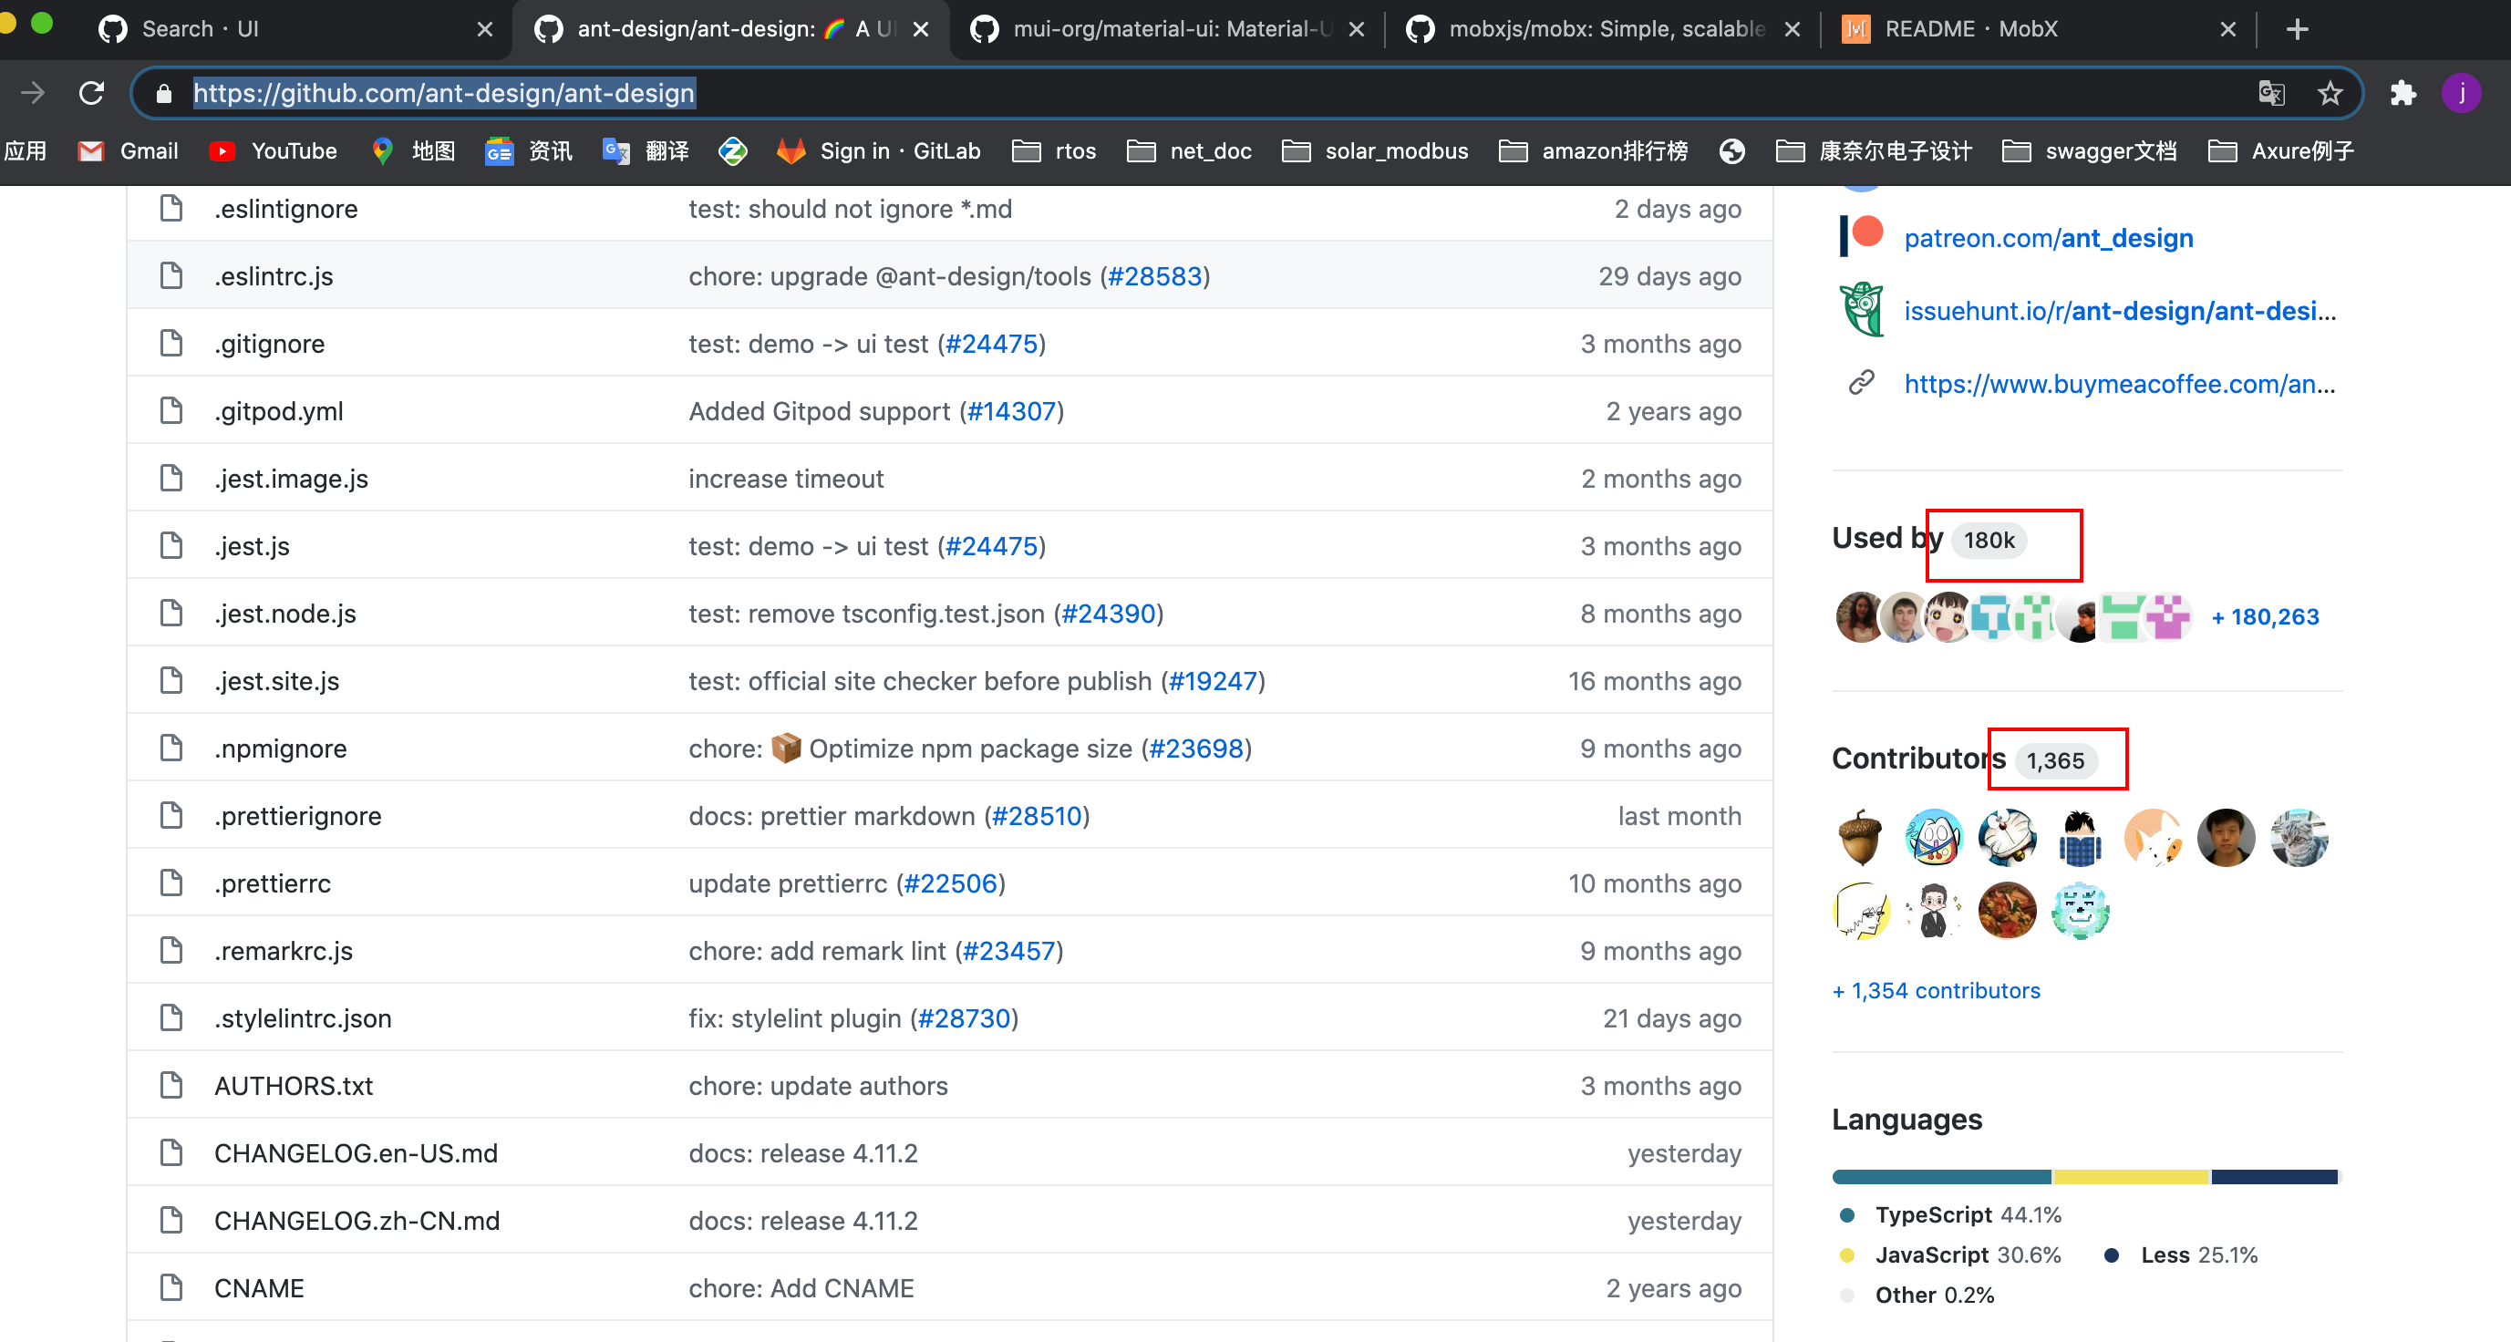
Task: Open the extensions puzzle icon
Action: click(x=2402, y=93)
